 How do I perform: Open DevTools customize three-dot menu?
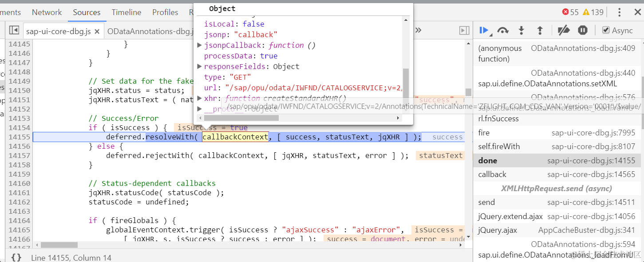coord(619,12)
